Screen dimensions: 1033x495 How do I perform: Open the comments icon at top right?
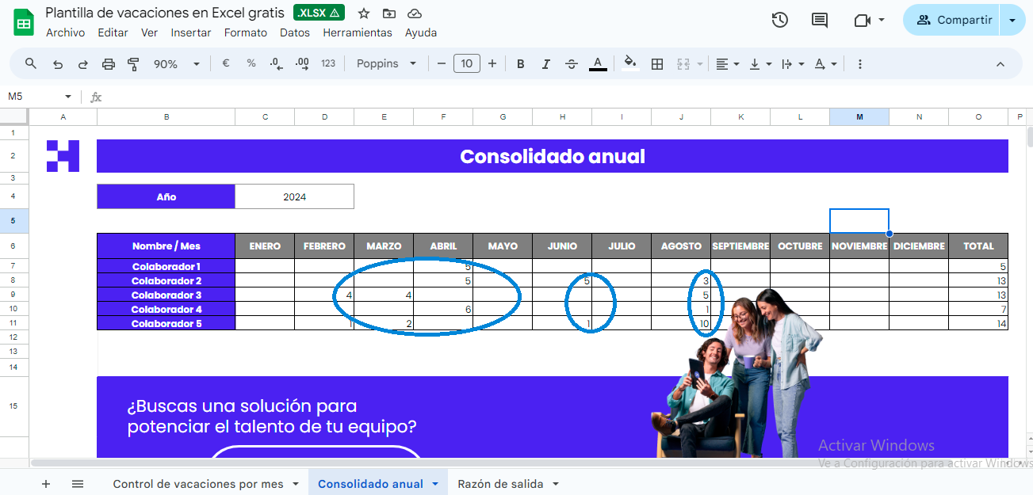tap(820, 20)
